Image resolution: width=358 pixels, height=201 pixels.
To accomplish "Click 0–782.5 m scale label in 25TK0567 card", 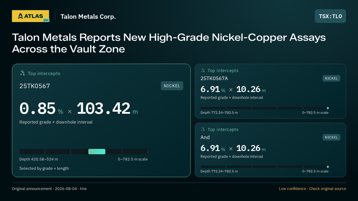I will (133, 159).
